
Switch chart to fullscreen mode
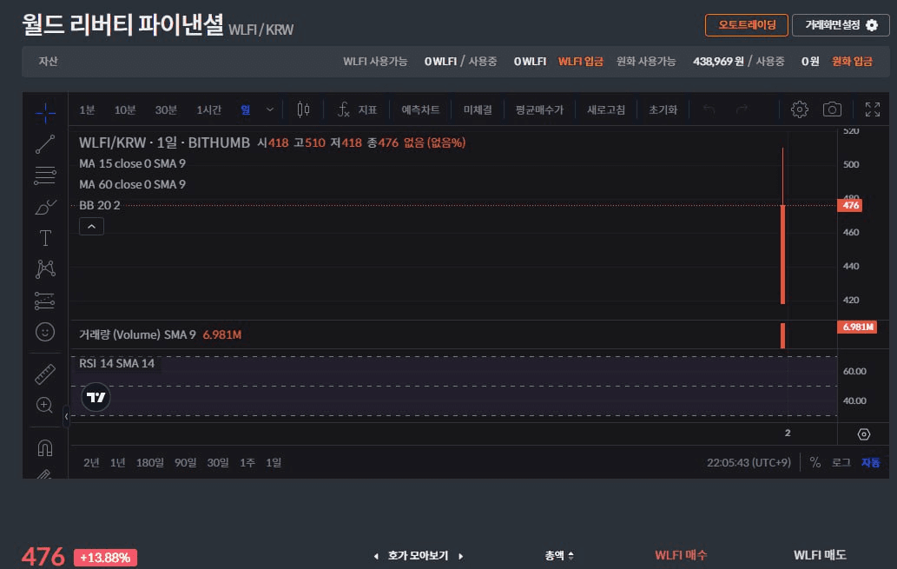[x=873, y=109]
